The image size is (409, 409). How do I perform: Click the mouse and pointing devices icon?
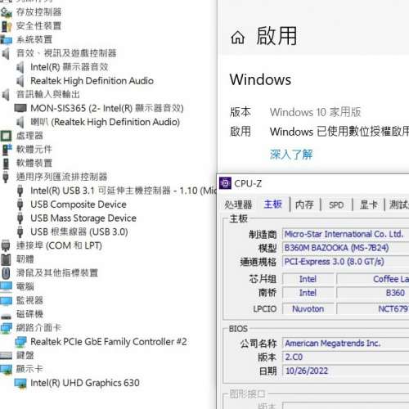6,273
